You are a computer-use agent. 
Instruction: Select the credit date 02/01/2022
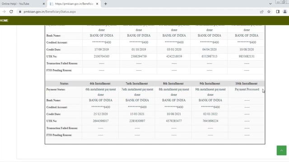(x=210, y=114)
